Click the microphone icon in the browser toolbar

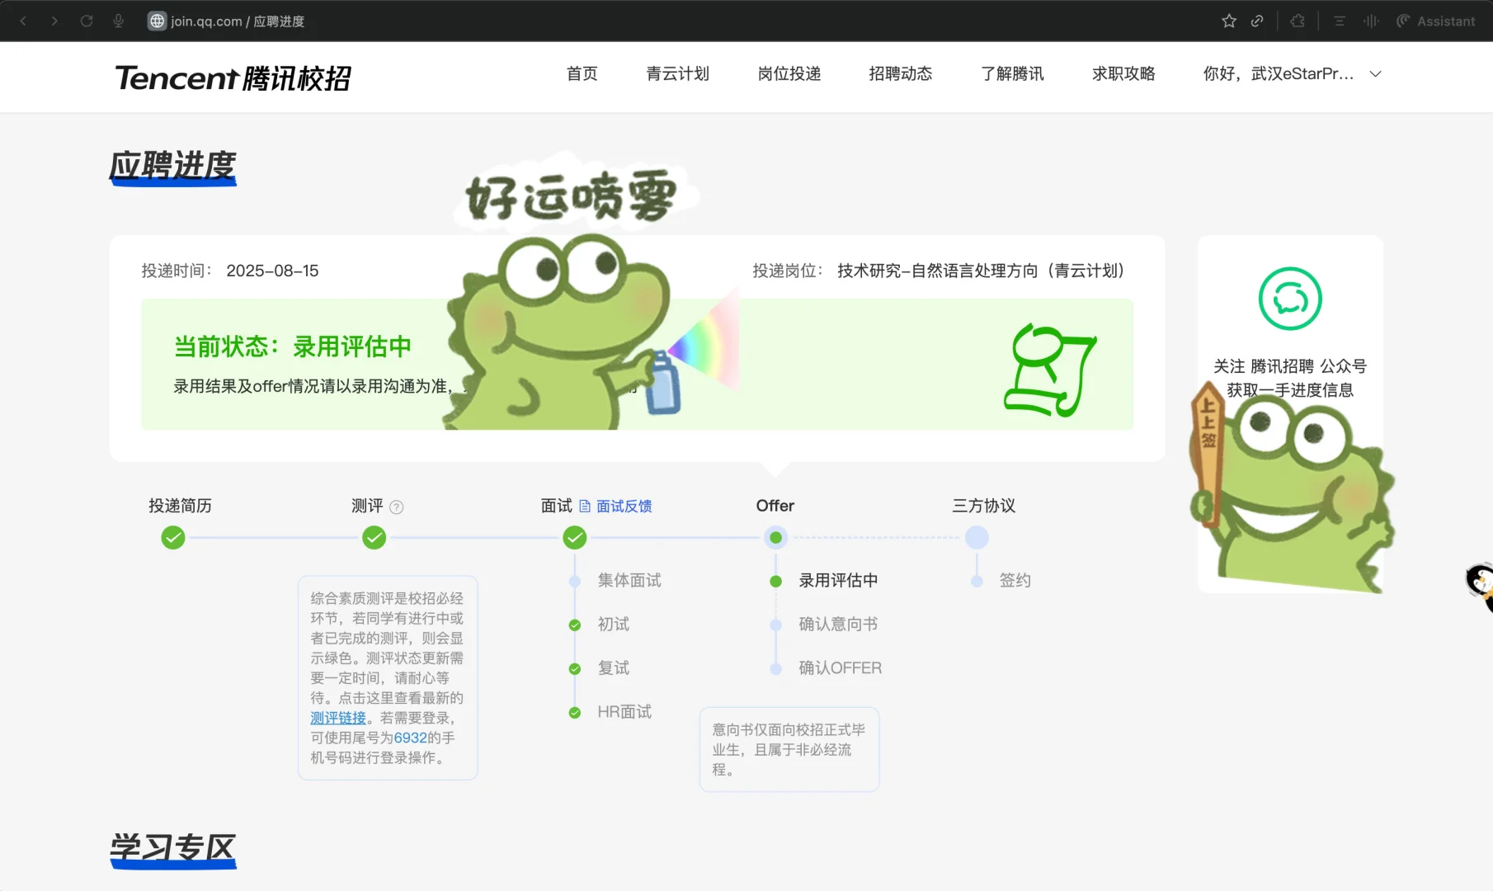pos(119,21)
